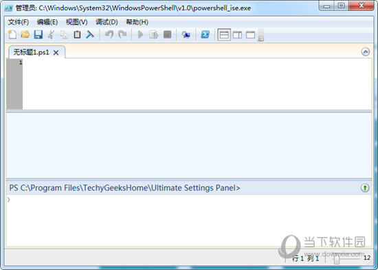
Task: Adjust the zoom slider in the status bar
Action: [x=337, y=259]
